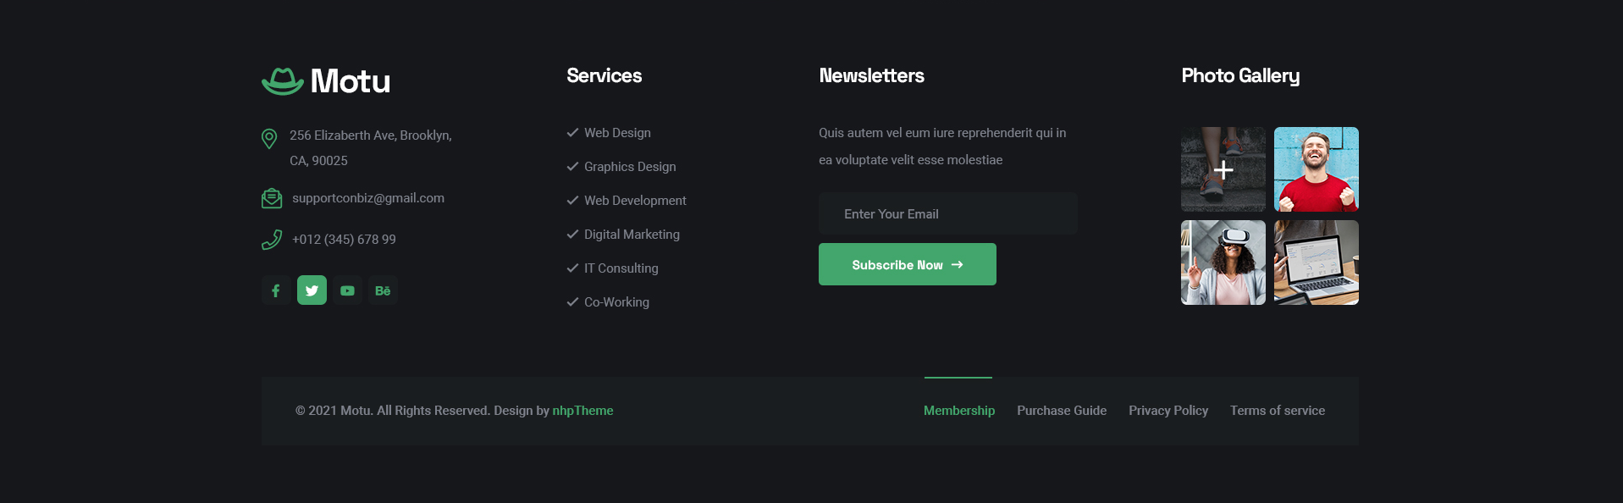Visit the nhpTheme designer link
Screen dimensions: 1623x503
582,411
